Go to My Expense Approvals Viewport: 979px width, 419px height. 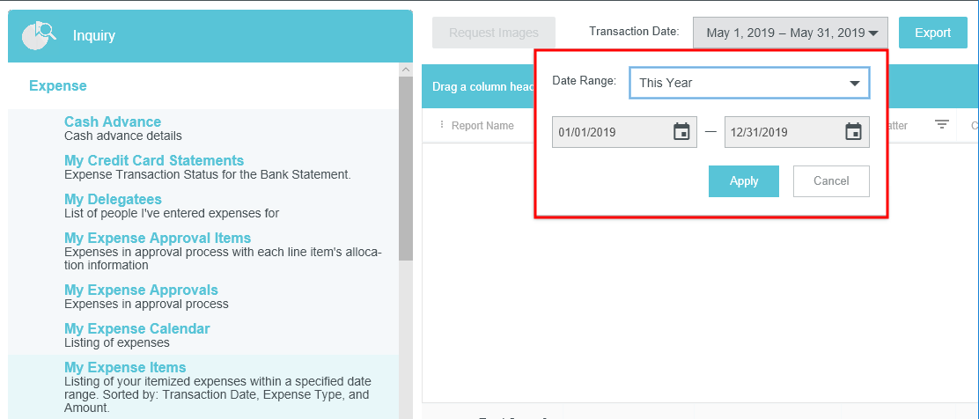141,290
